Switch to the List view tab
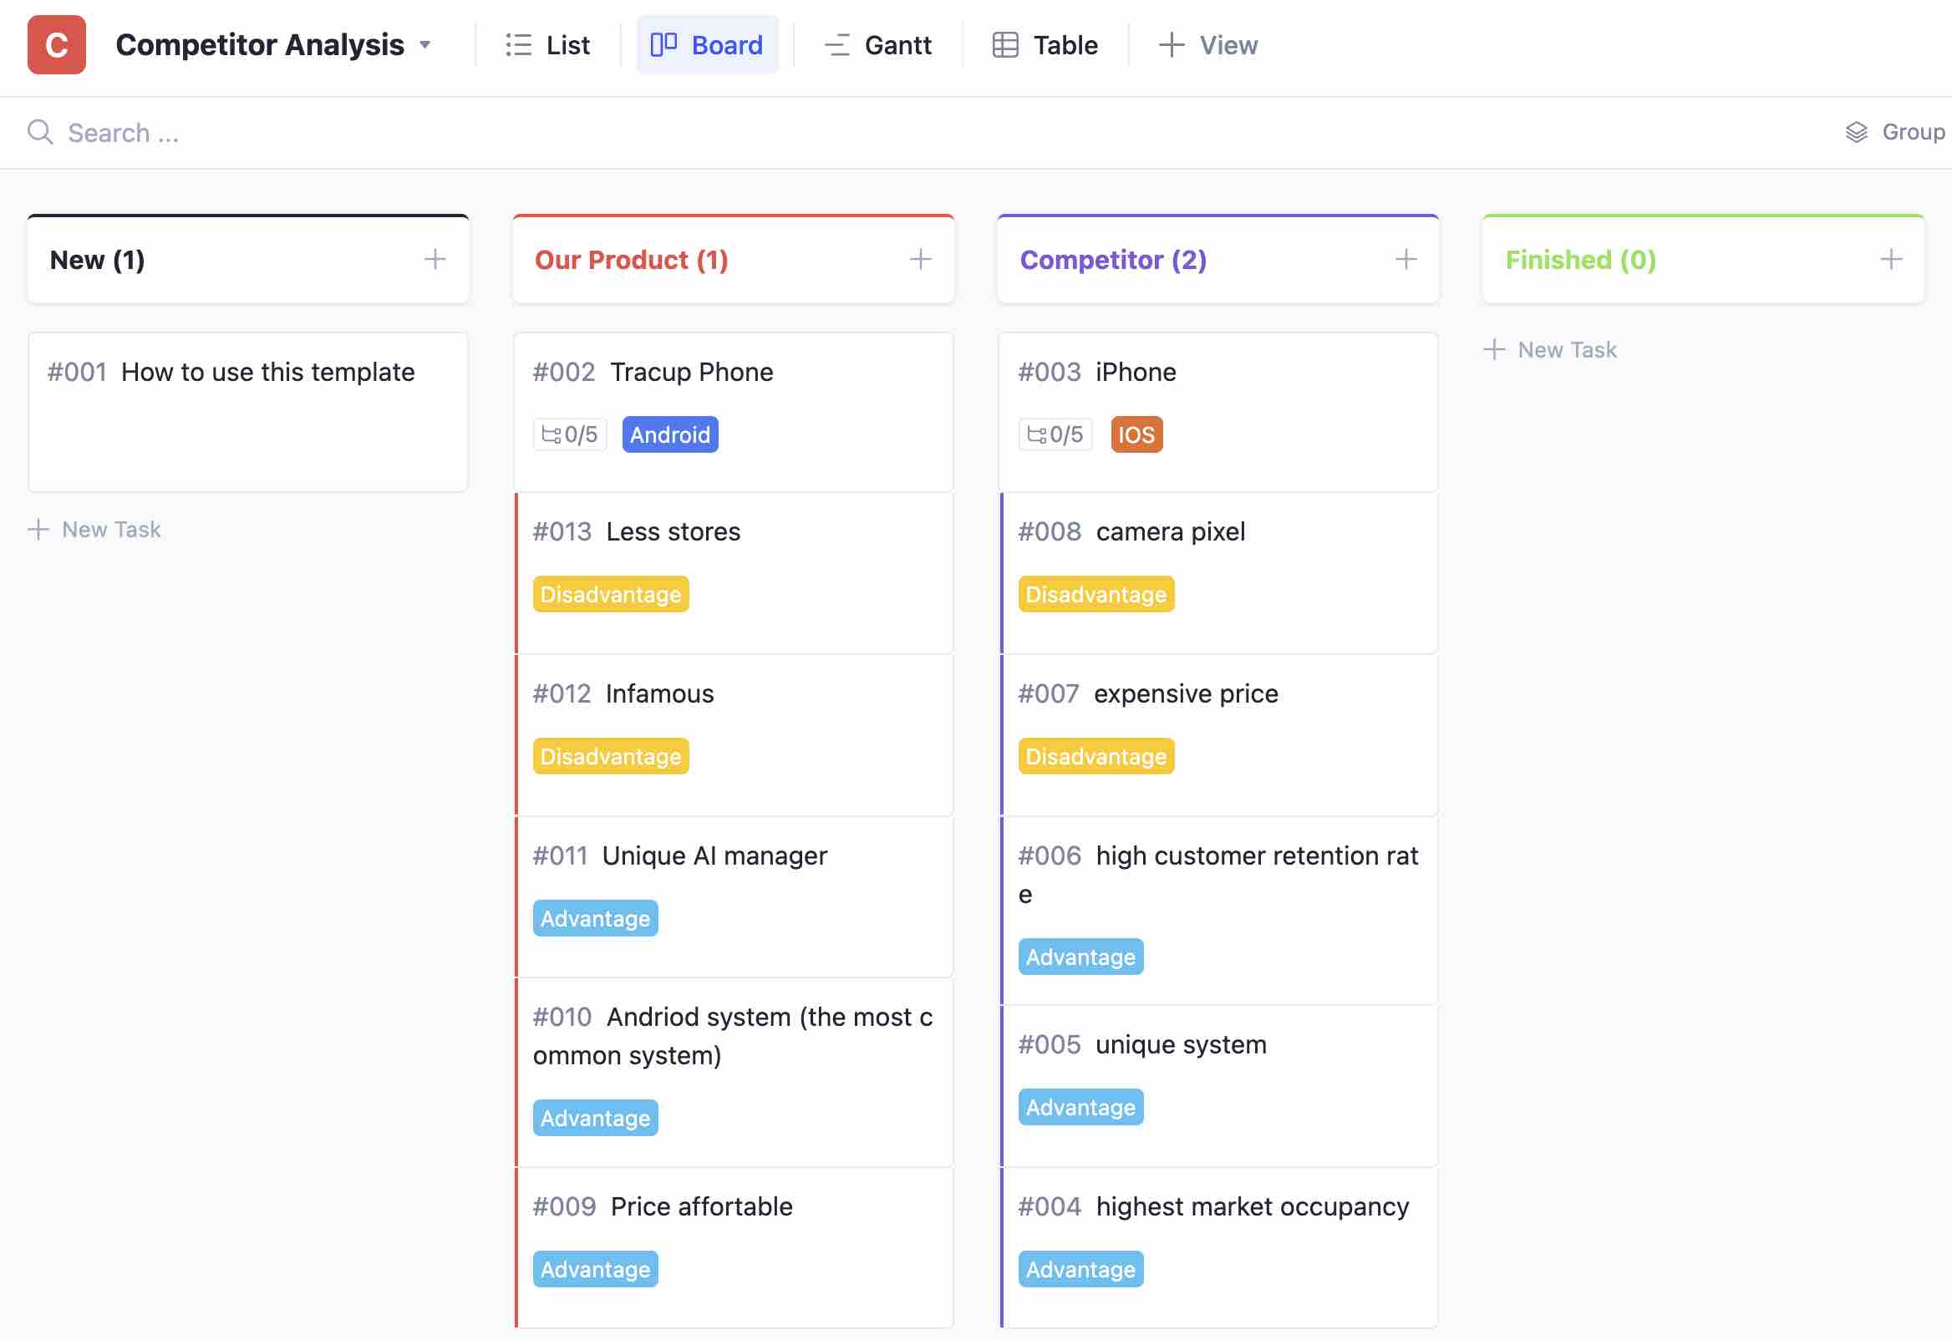The height and width of the screenshot is (1340, 1952). [547, 45]
